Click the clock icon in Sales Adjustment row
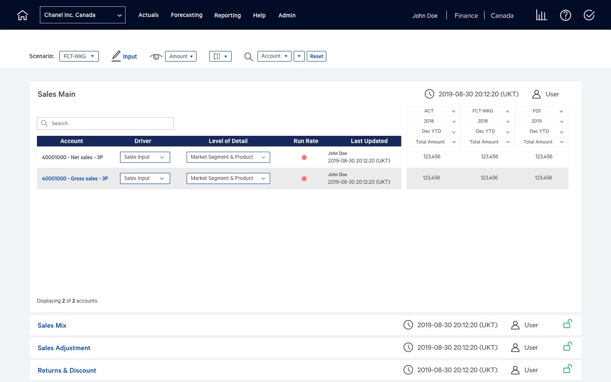The height and width of the screenshot is (382, 611). pyautogui.click(x=408, y=348)
